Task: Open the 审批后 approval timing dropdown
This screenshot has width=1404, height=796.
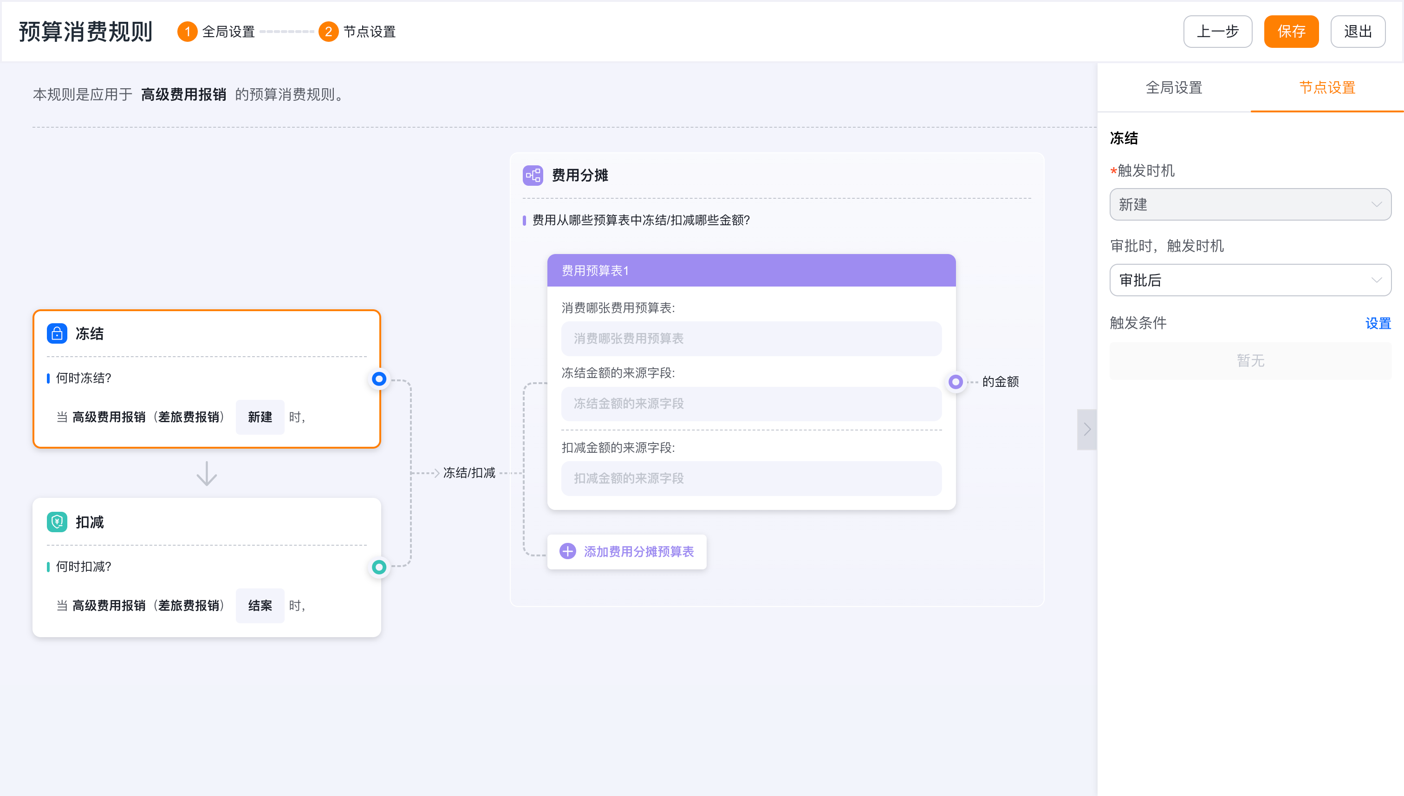Action: (x=1250, y=280)
